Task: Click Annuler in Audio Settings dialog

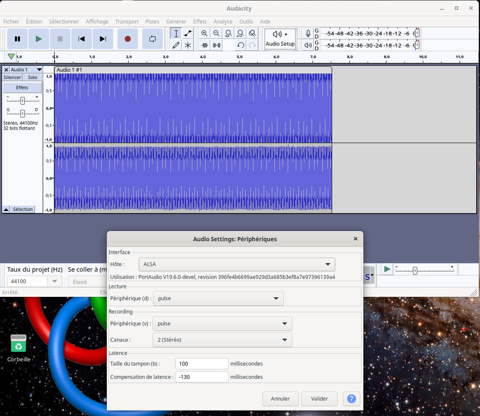Action: [x=281, y=398]
